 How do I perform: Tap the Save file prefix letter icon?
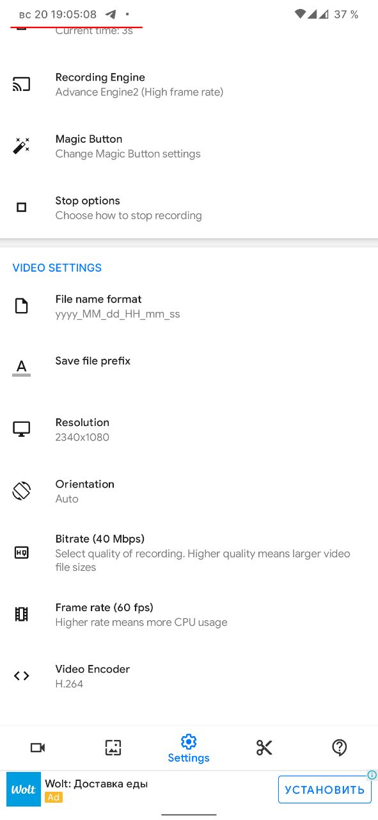coord(21,368)
